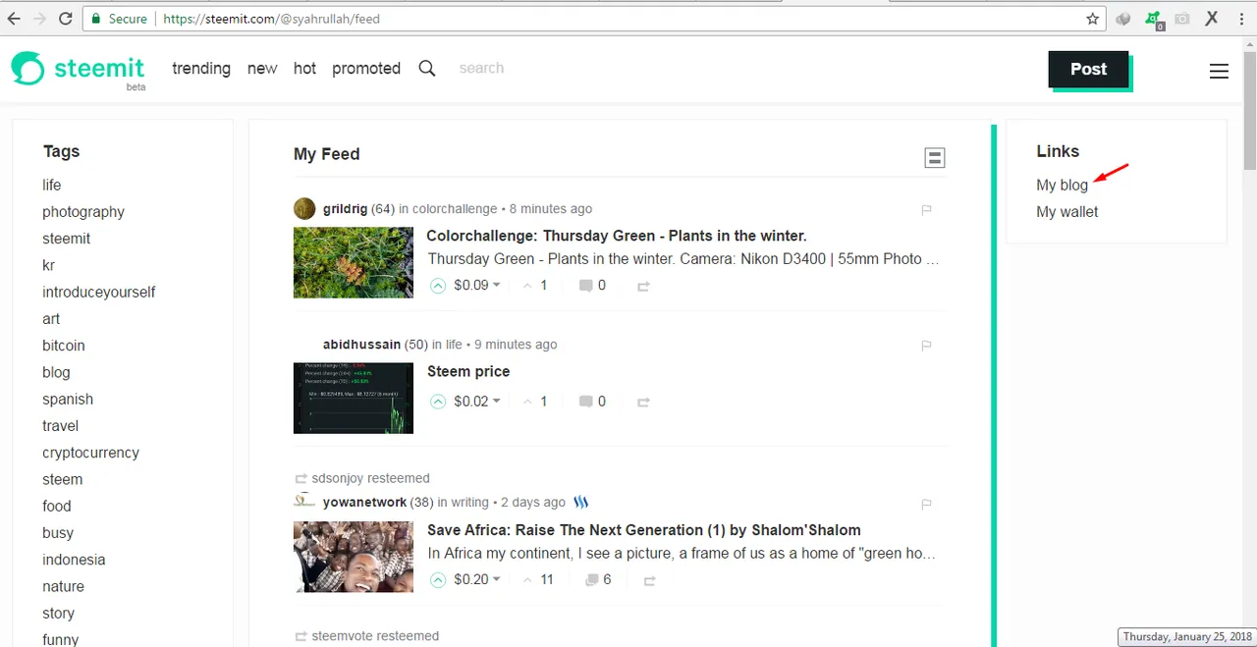Click grildrig's avatar

click(x=304, y=208)
